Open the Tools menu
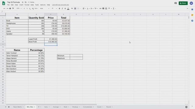 [x=37, y=5]
